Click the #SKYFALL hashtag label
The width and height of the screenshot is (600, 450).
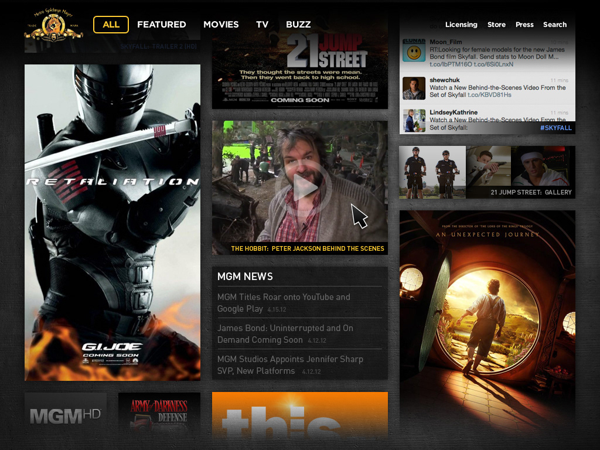[x=555, y=128]
